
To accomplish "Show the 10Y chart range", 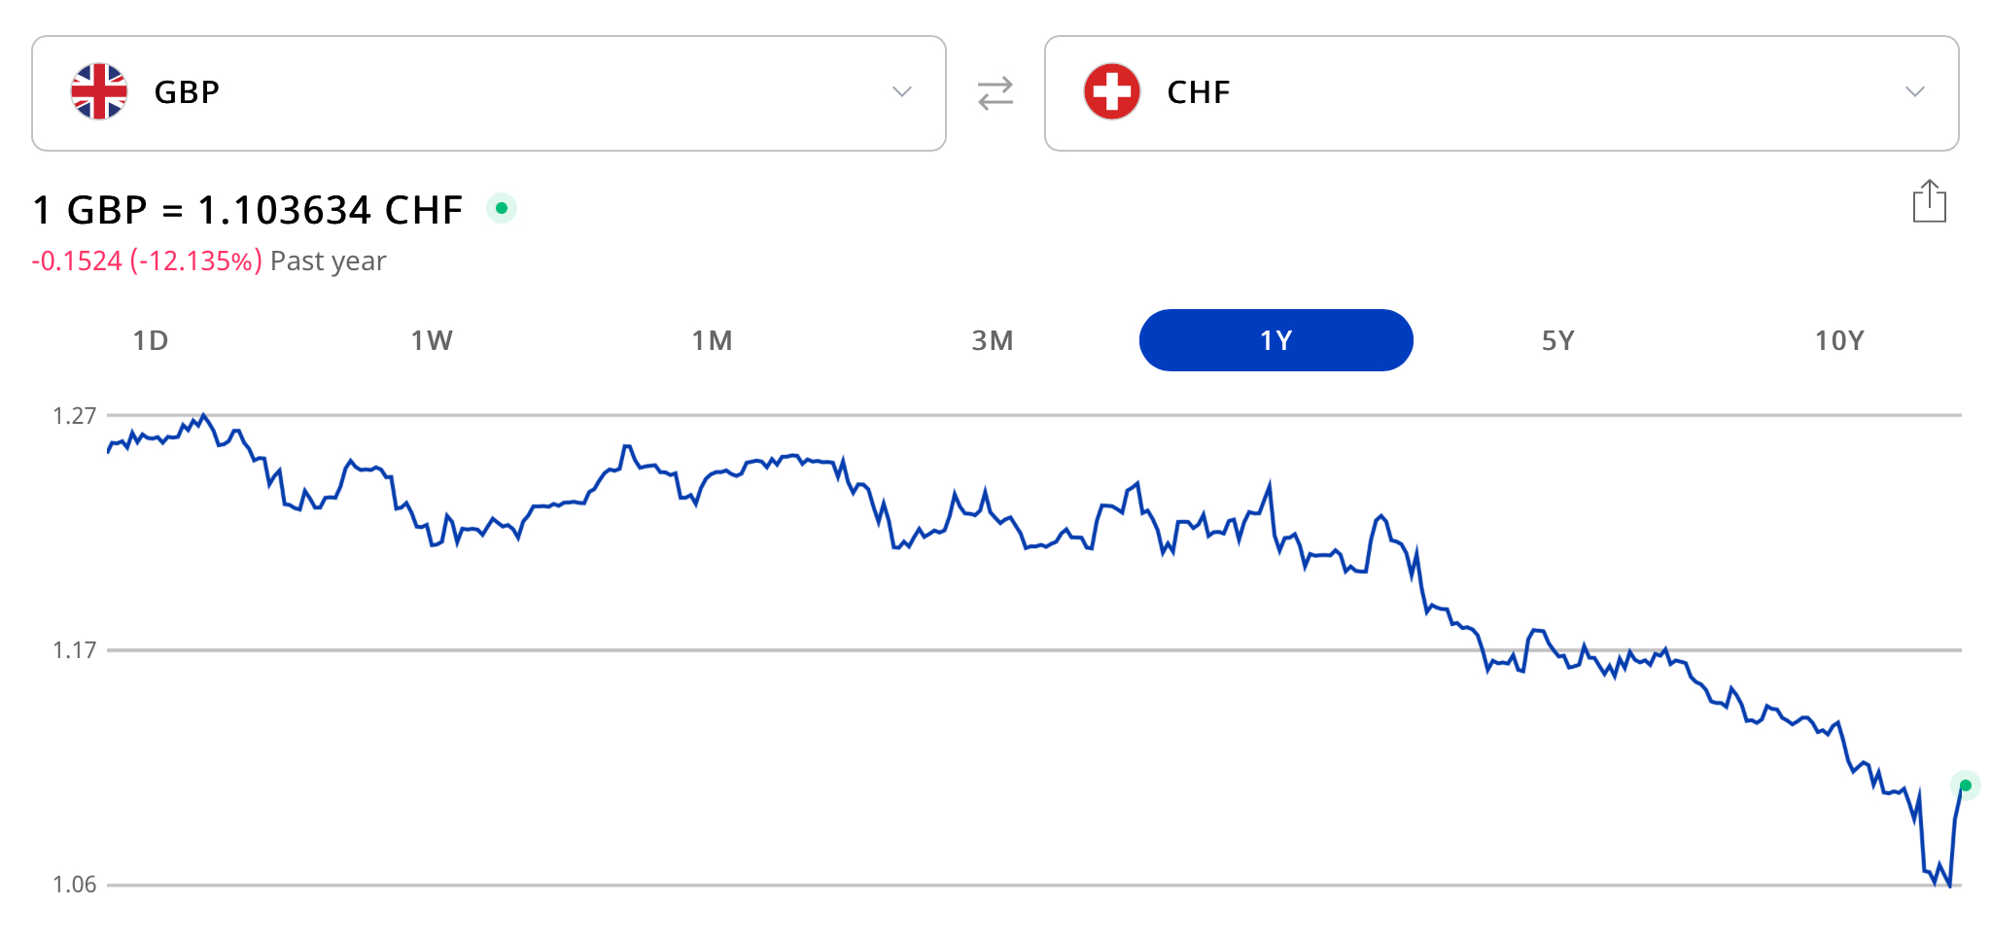I will point(1839,340).
